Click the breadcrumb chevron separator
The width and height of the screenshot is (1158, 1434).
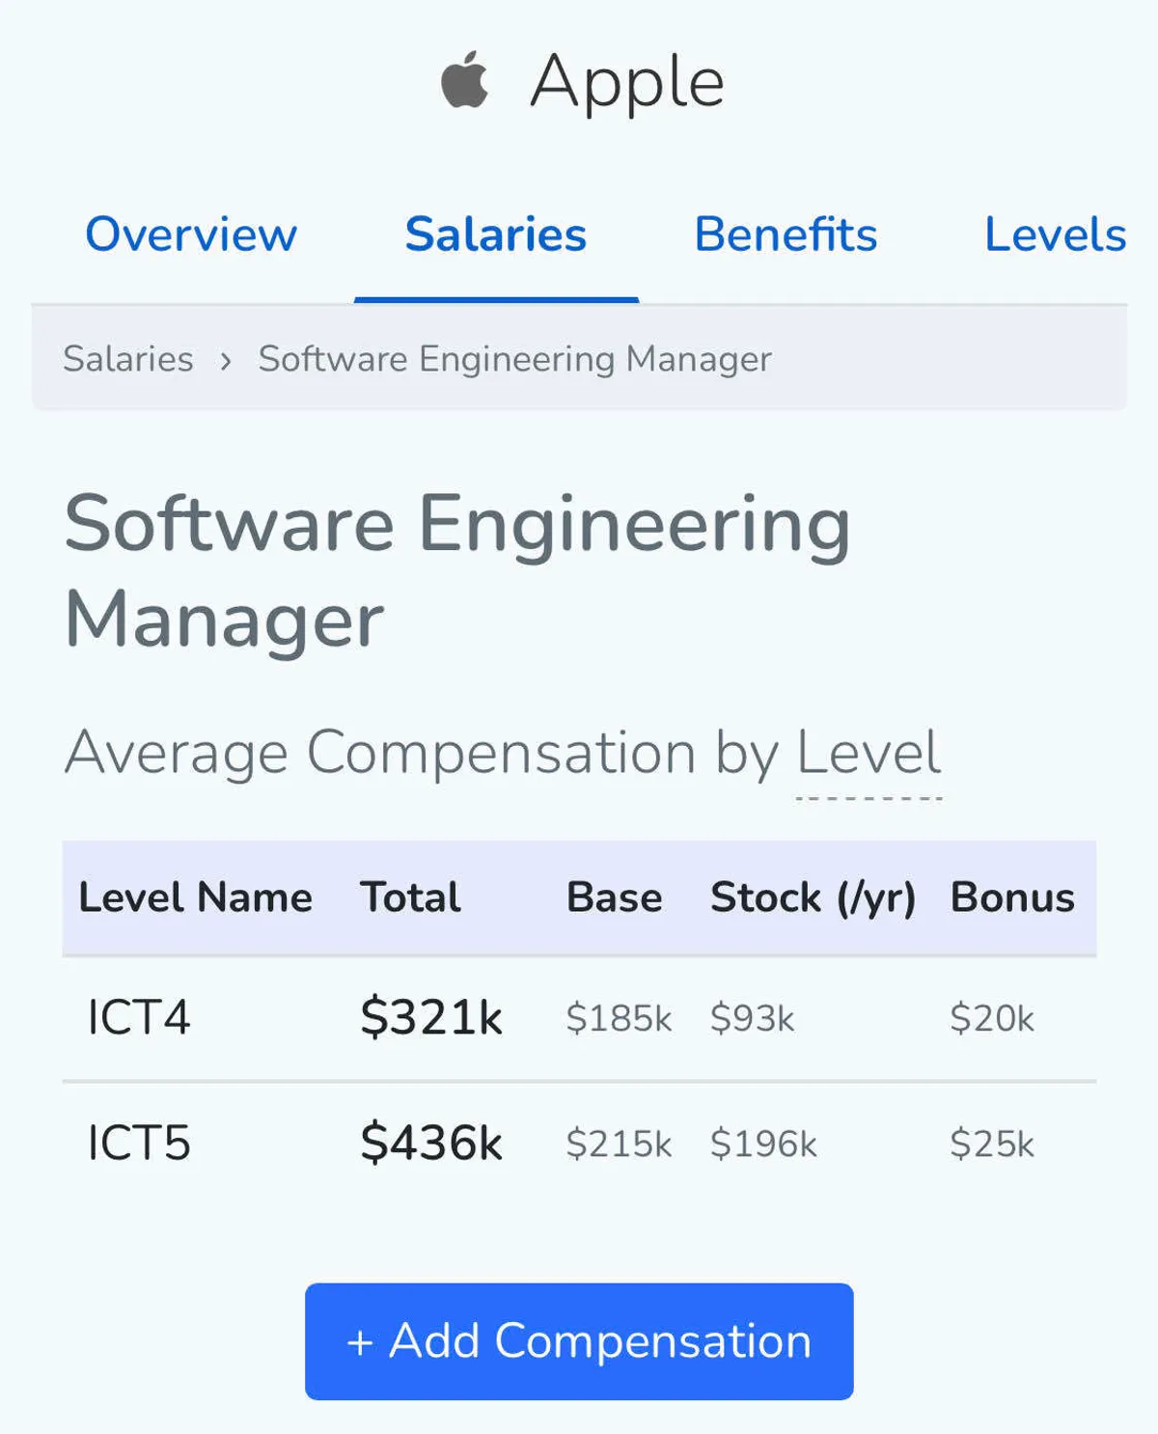point(226,361)
